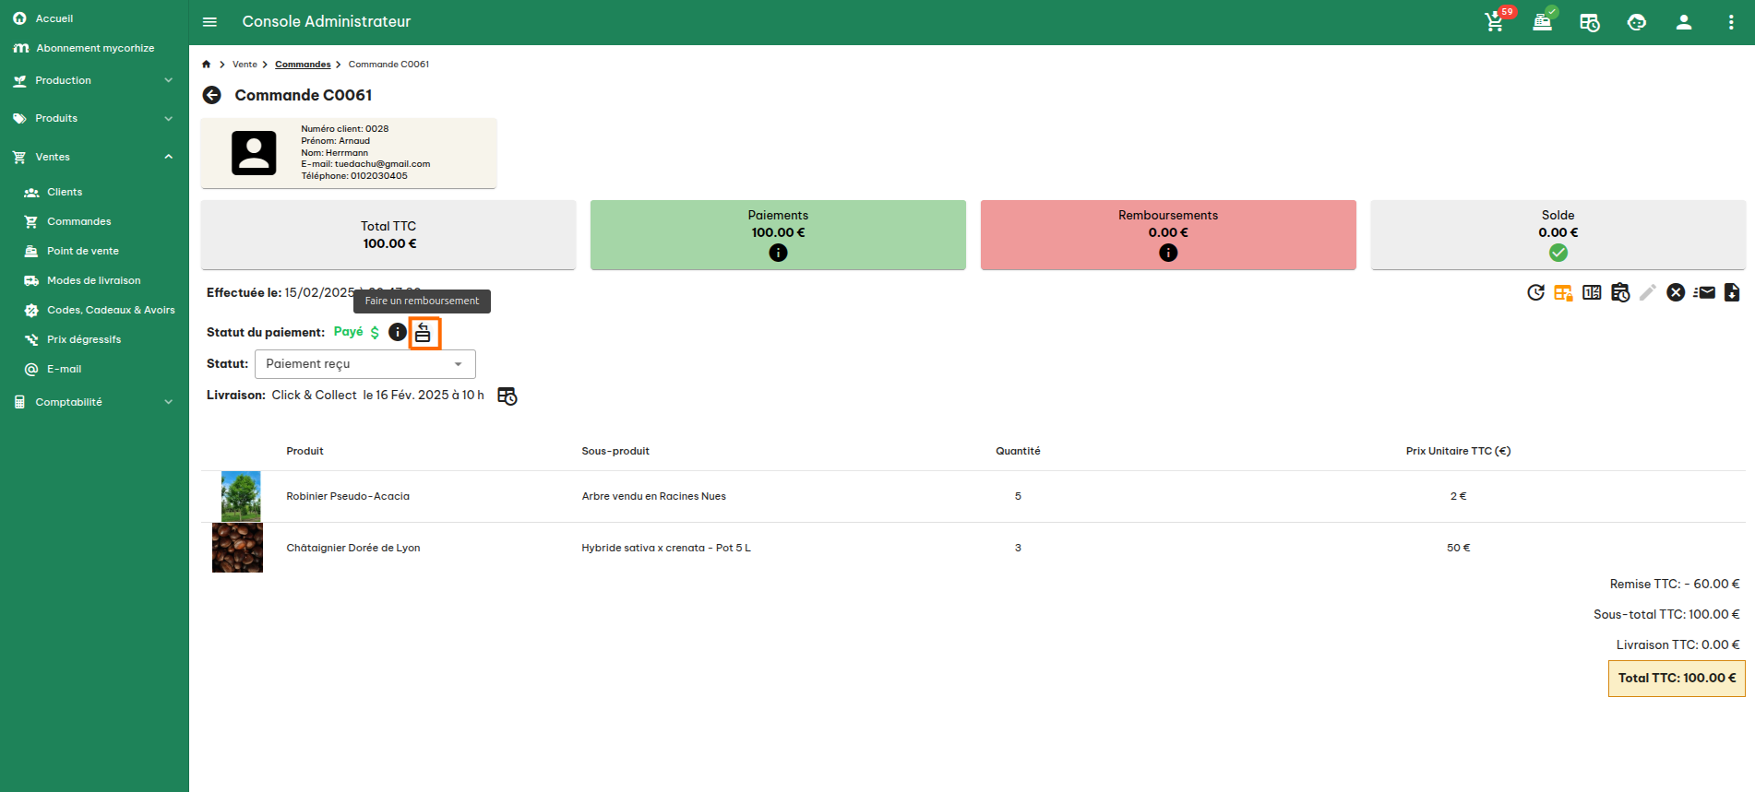Toggle the hamburger menu sidebar
Screen dimensions: 1755x792
209,22
